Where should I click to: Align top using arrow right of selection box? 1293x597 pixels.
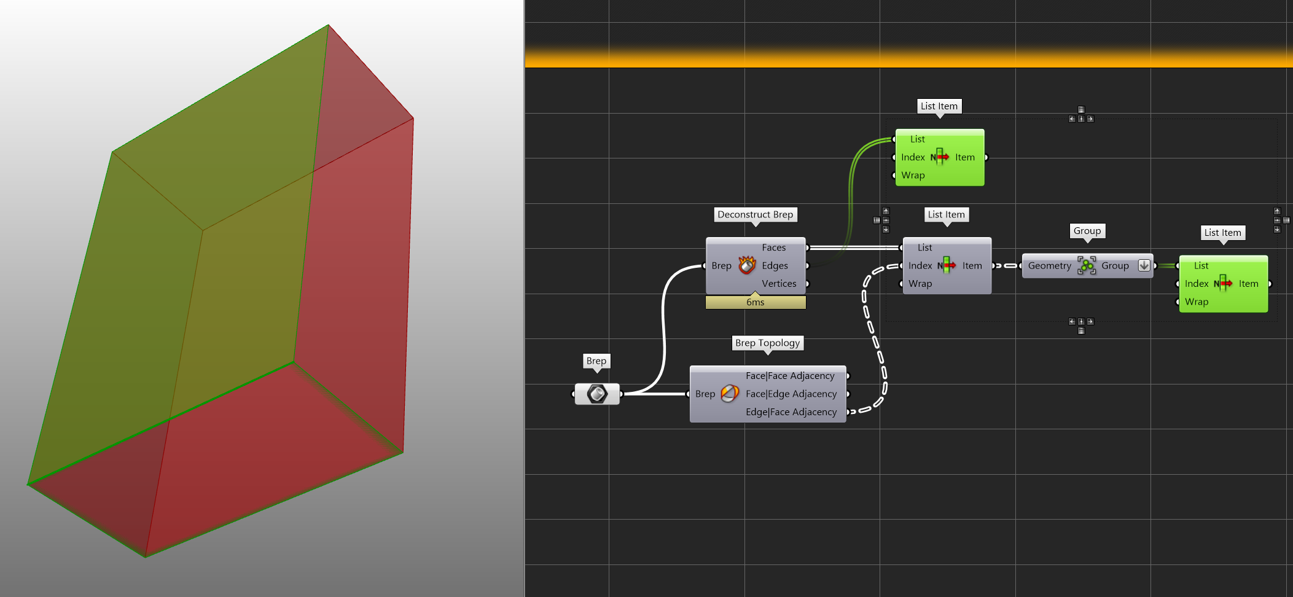pyautogui.click(x=1277, y=211)
